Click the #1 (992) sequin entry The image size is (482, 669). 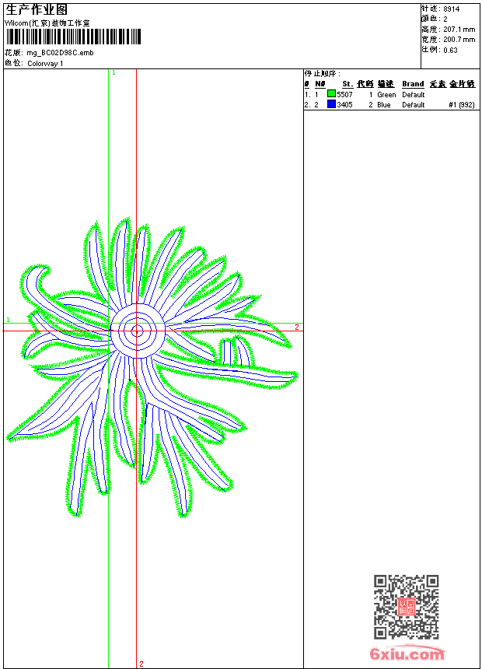[x=462, y=104]
